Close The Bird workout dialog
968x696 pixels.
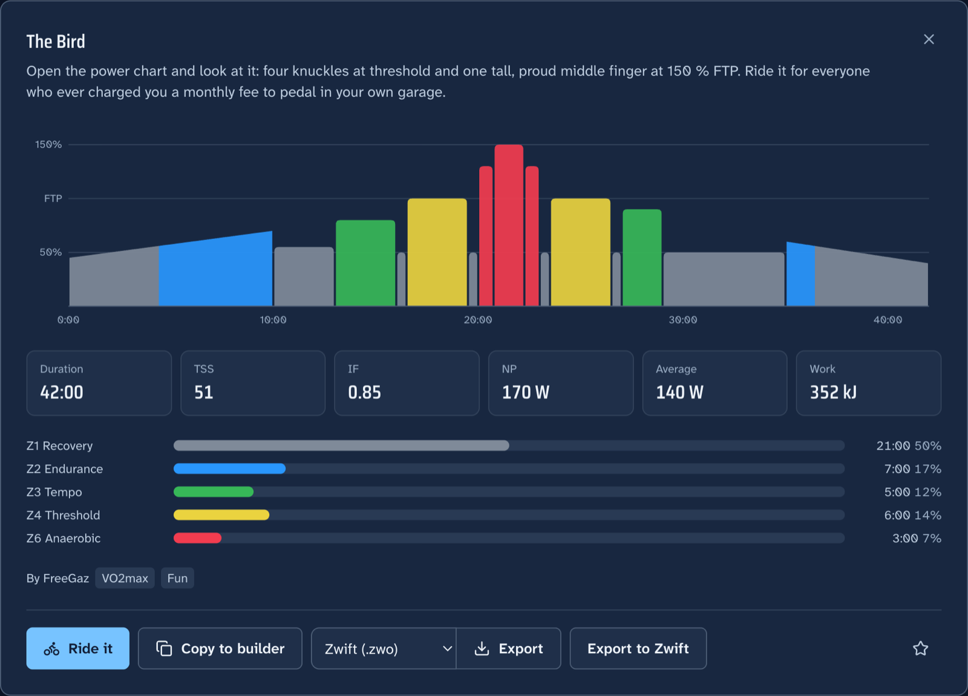pyautogui.click(x=929, y=39)
